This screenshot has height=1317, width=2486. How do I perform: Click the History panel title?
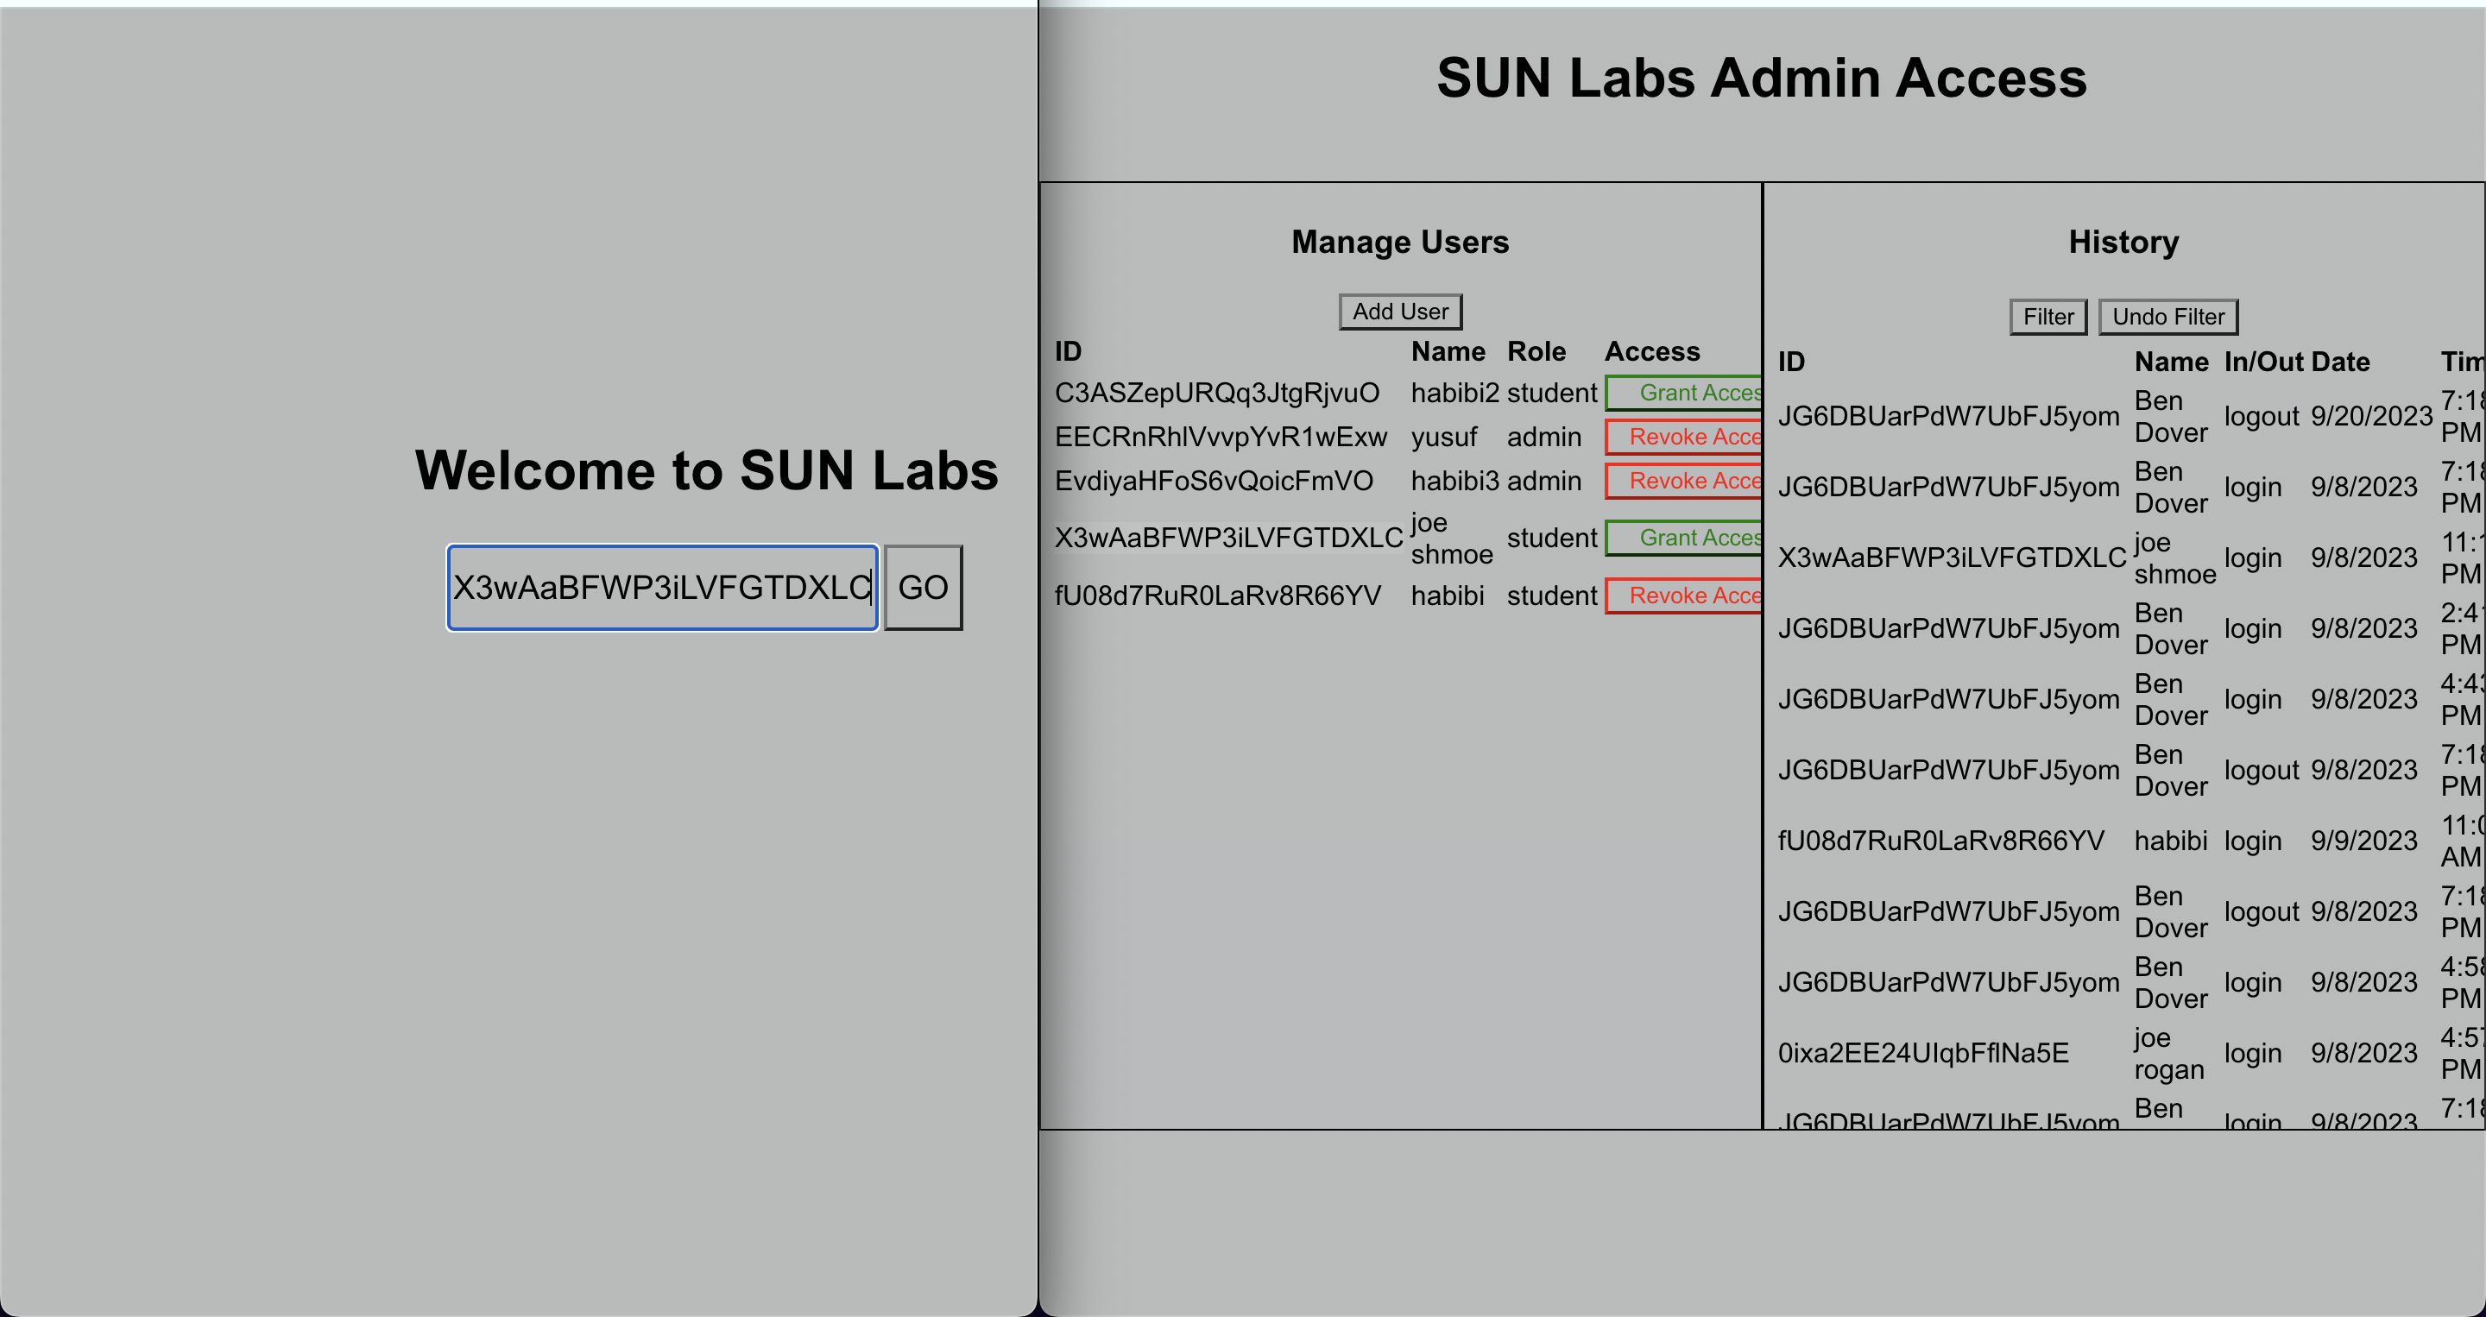pyautogui.click(x=2123, y=243)
